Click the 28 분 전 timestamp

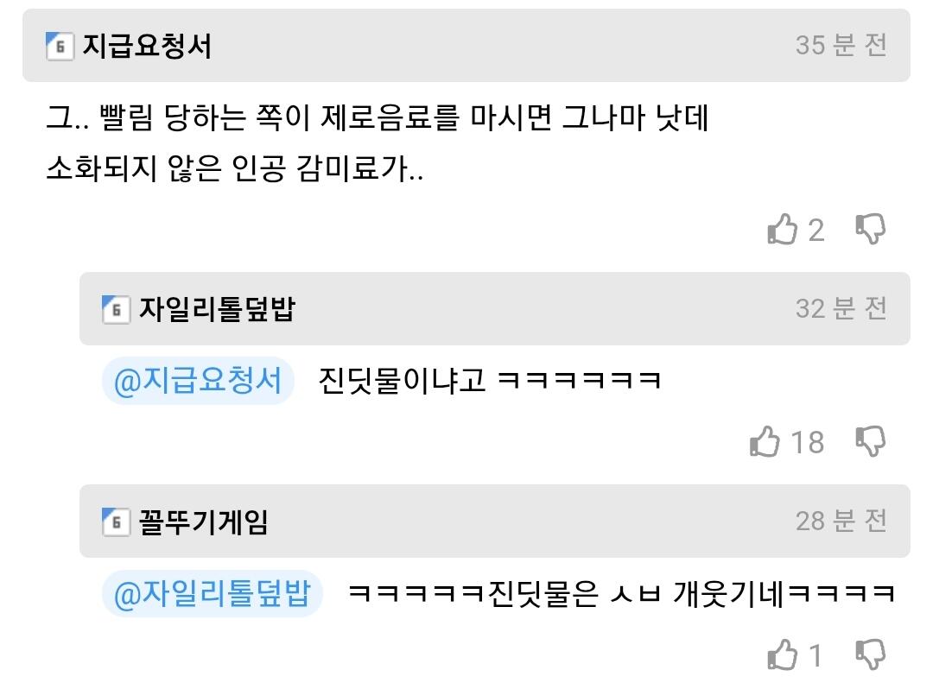[841, 521]
